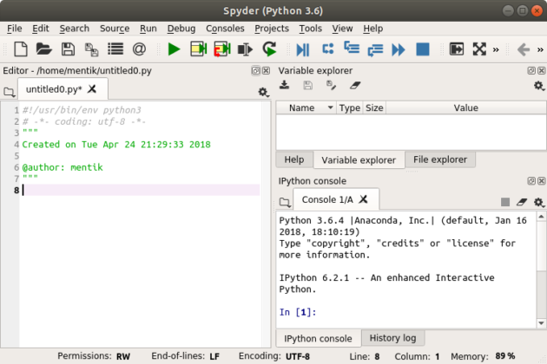This screenshot has height=364, width=547.
Task: Switch to the History log tab
Action: point(393,338)
